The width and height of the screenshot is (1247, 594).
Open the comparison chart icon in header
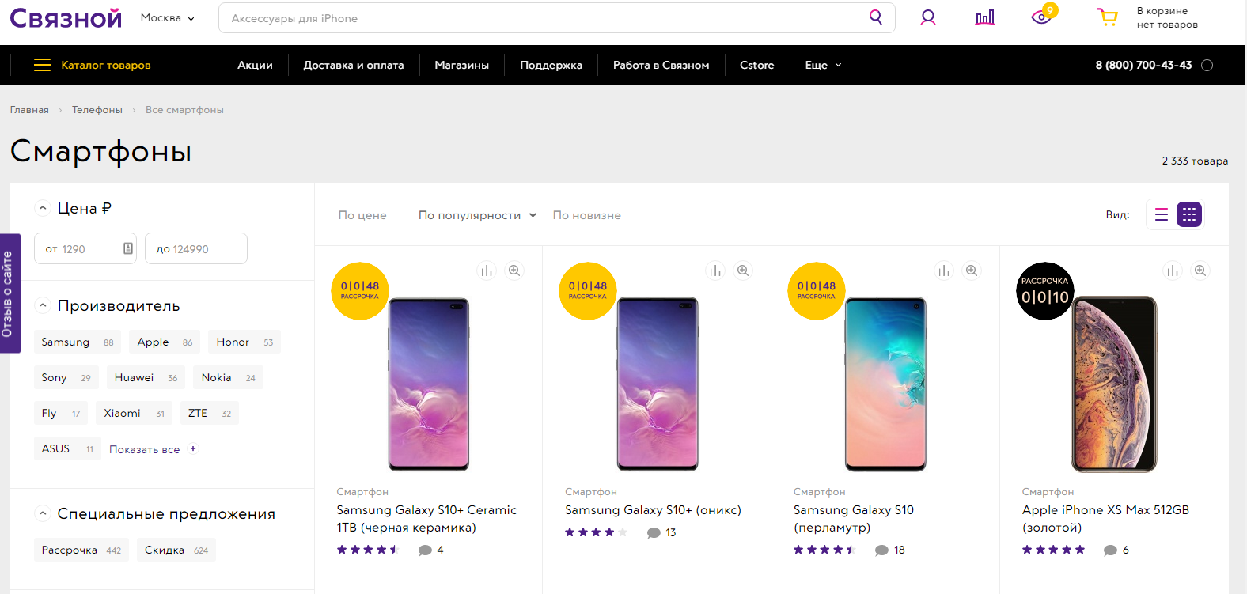(985, 17)
